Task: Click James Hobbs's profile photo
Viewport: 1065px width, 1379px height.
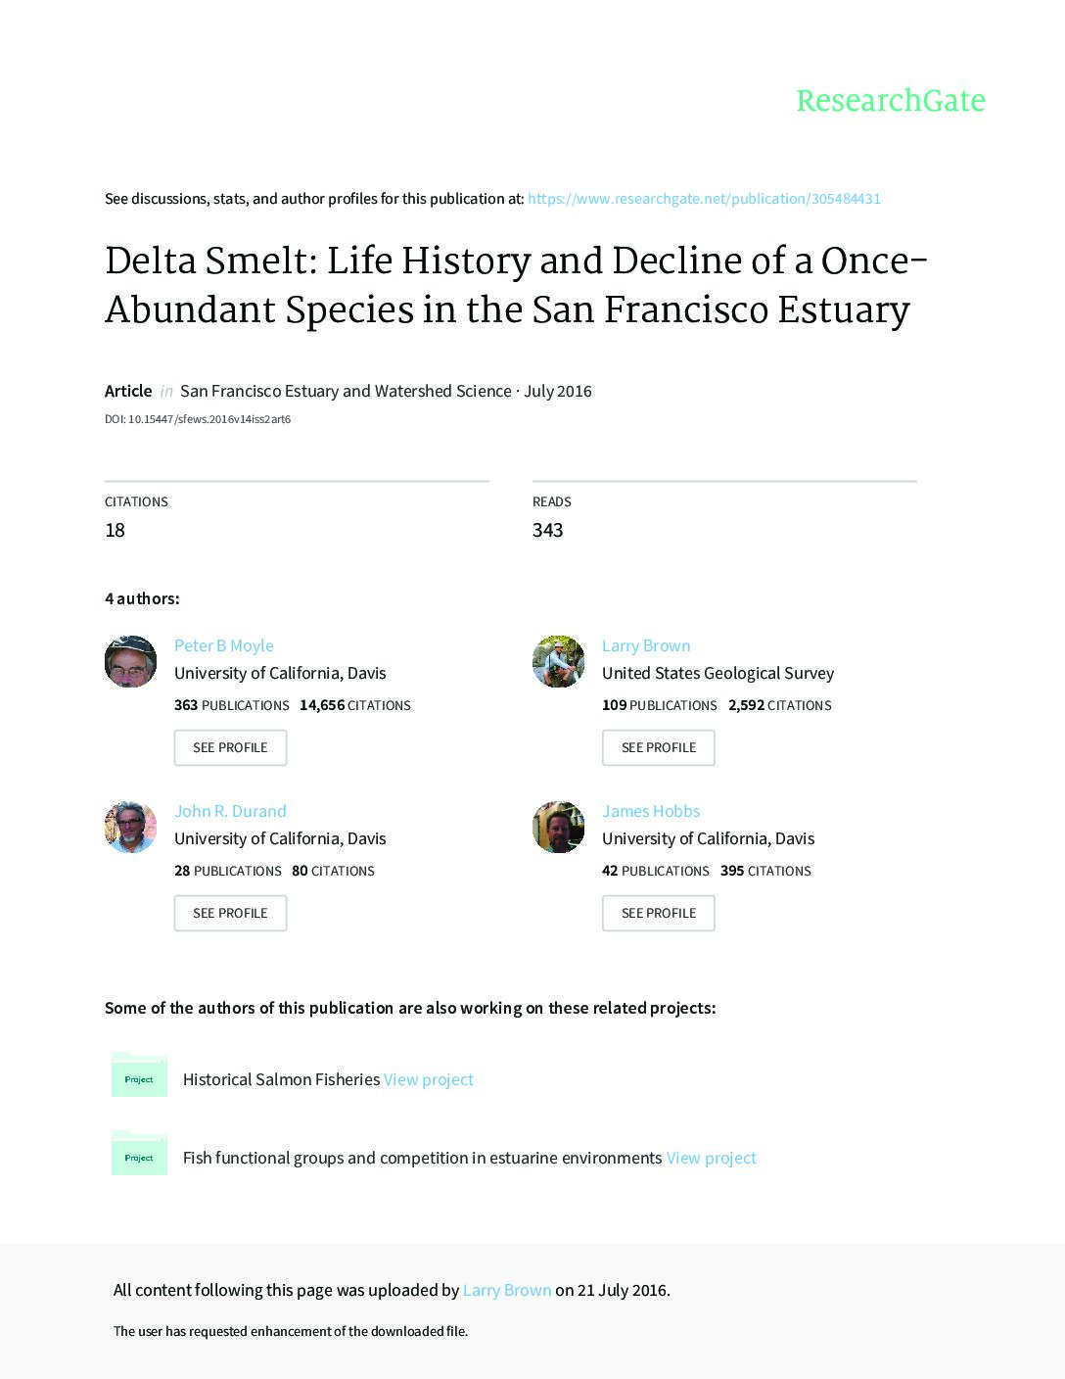Action: (x=558, y=828)
